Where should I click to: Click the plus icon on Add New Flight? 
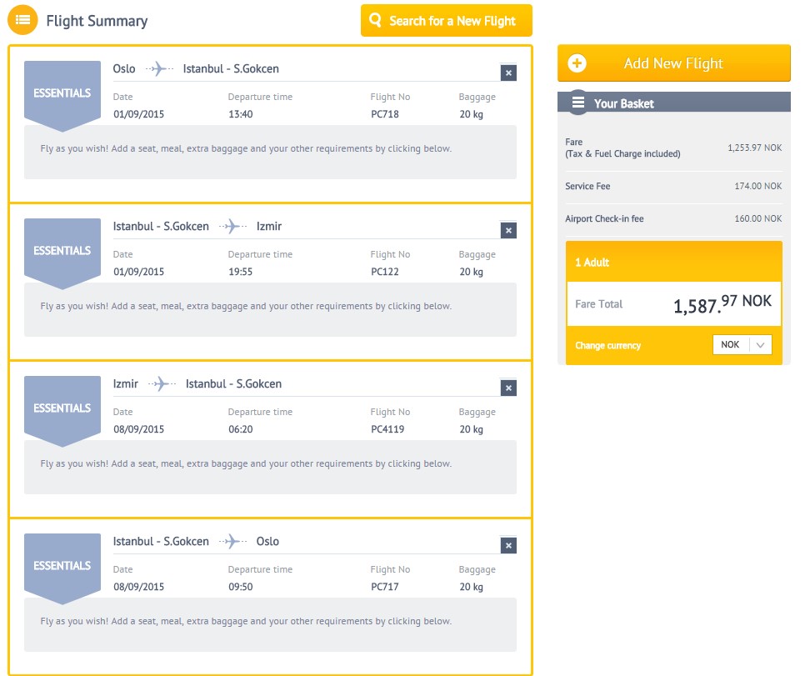point(577,63)
